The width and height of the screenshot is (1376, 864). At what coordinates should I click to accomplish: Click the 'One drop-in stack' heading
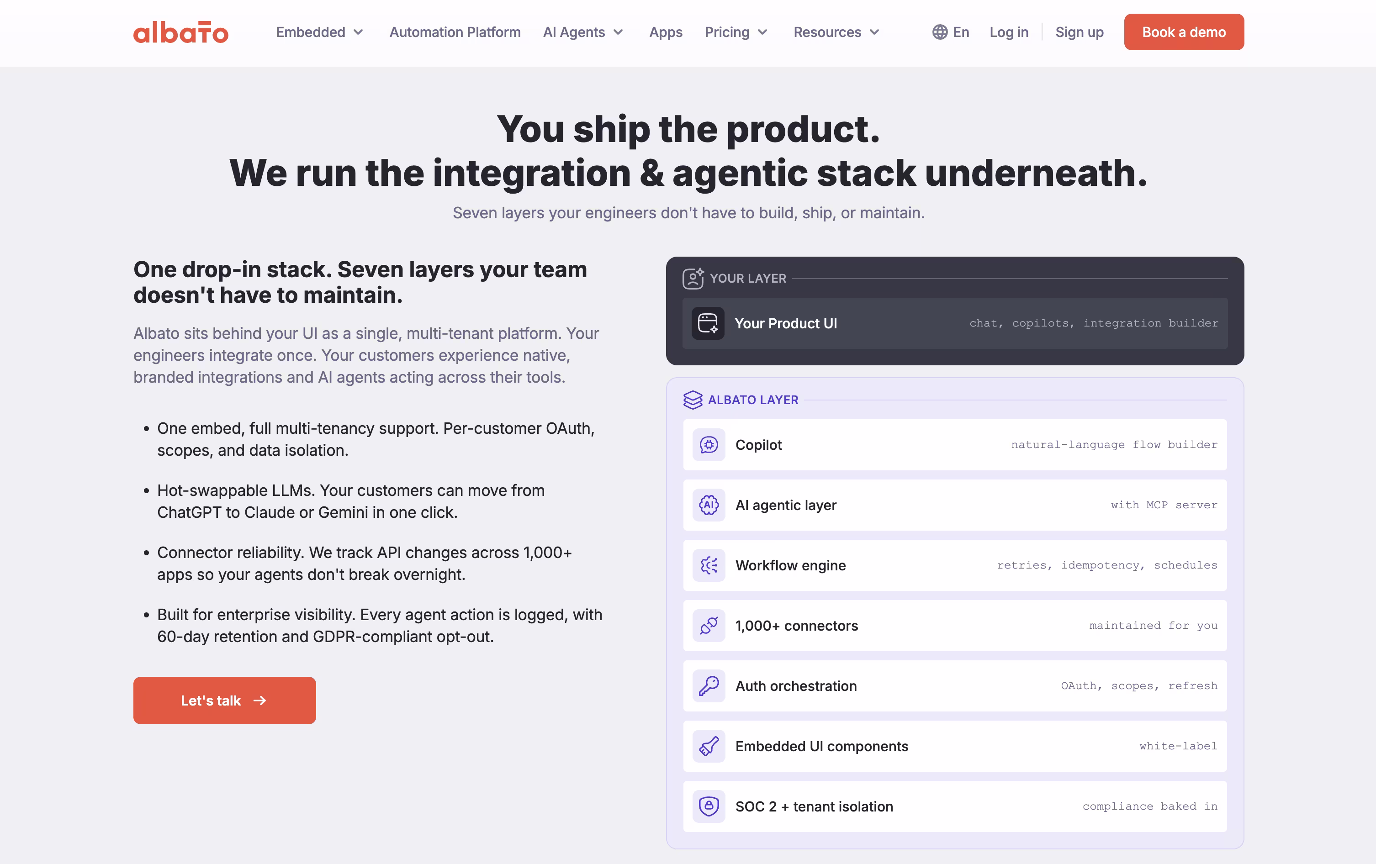coord(360,282)
